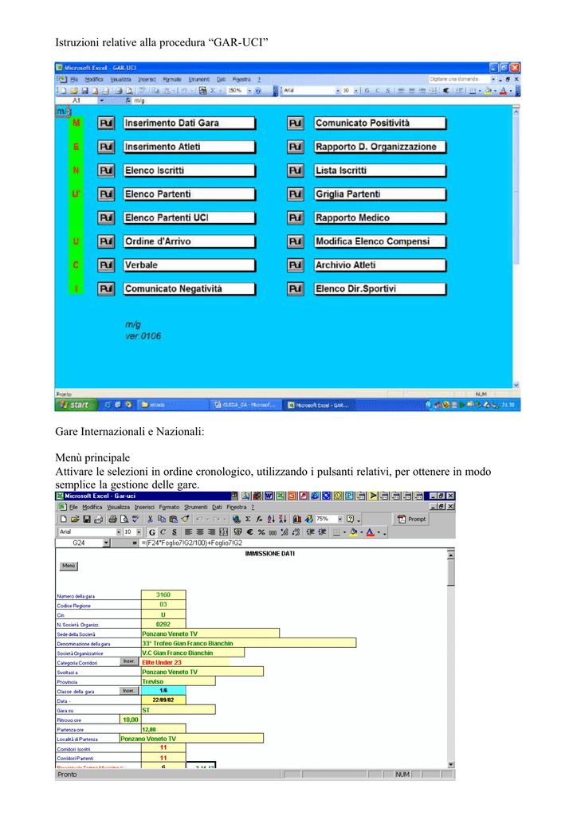577x816 pixels.
Task: Click the Pul icon beside Inserimento Dati Gara
Action: [x=107, y=124]
